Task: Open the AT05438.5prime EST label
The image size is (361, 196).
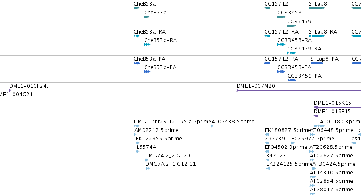Action: click(233, 122)
